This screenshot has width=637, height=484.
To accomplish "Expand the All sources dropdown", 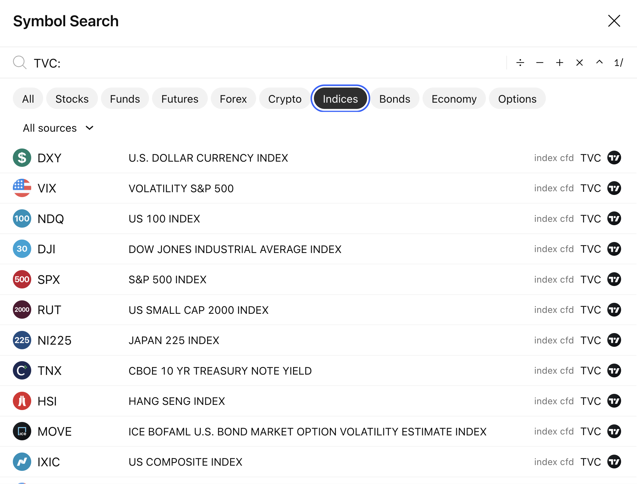I will 58,128.
